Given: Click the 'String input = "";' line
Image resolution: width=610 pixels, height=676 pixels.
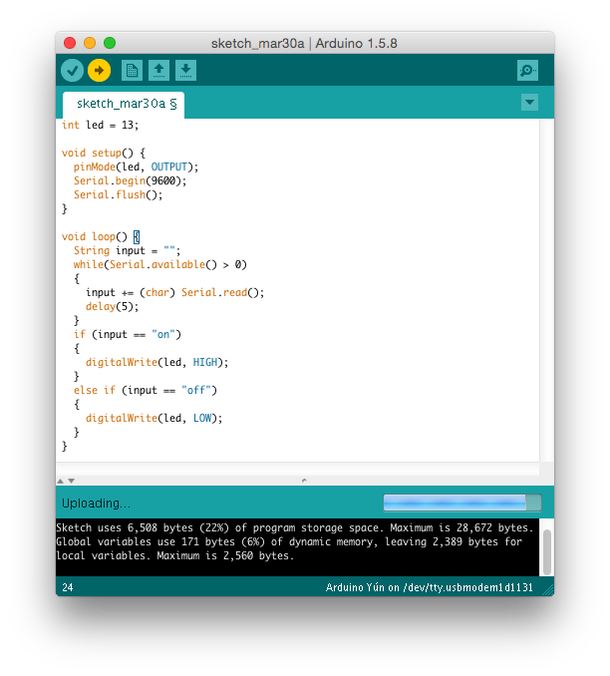Looking at the screenshot, I should (x=127, y=250).
